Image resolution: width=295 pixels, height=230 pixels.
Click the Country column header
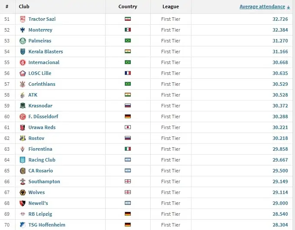pyautogui.click(x=128, y=6)
